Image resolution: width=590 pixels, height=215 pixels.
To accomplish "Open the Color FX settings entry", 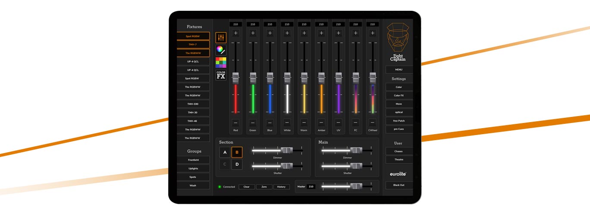I will (x=399, y=95).
